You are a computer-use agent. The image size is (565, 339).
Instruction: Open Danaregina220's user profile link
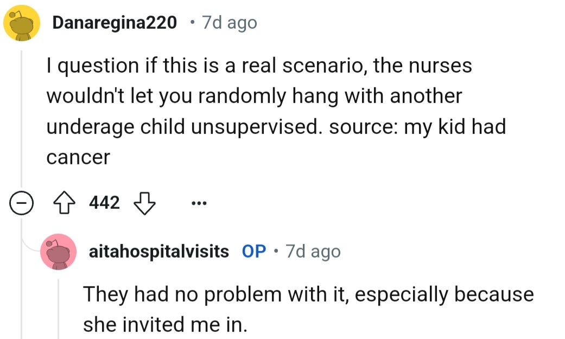115,23
